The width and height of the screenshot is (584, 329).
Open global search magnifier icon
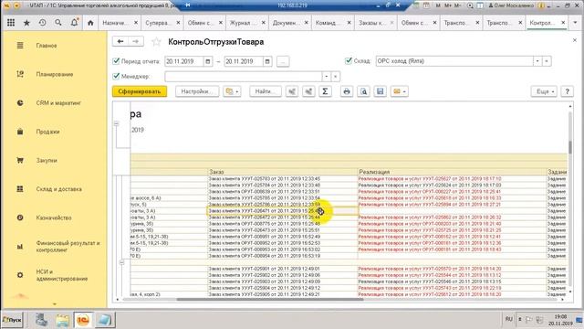pos(58,23)
